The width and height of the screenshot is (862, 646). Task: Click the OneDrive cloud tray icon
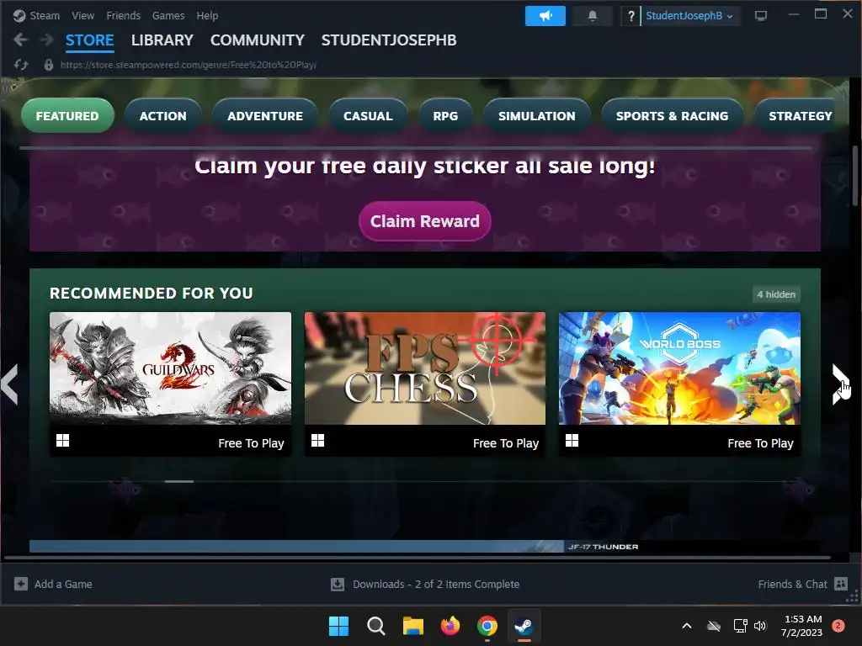coord(714,626)
